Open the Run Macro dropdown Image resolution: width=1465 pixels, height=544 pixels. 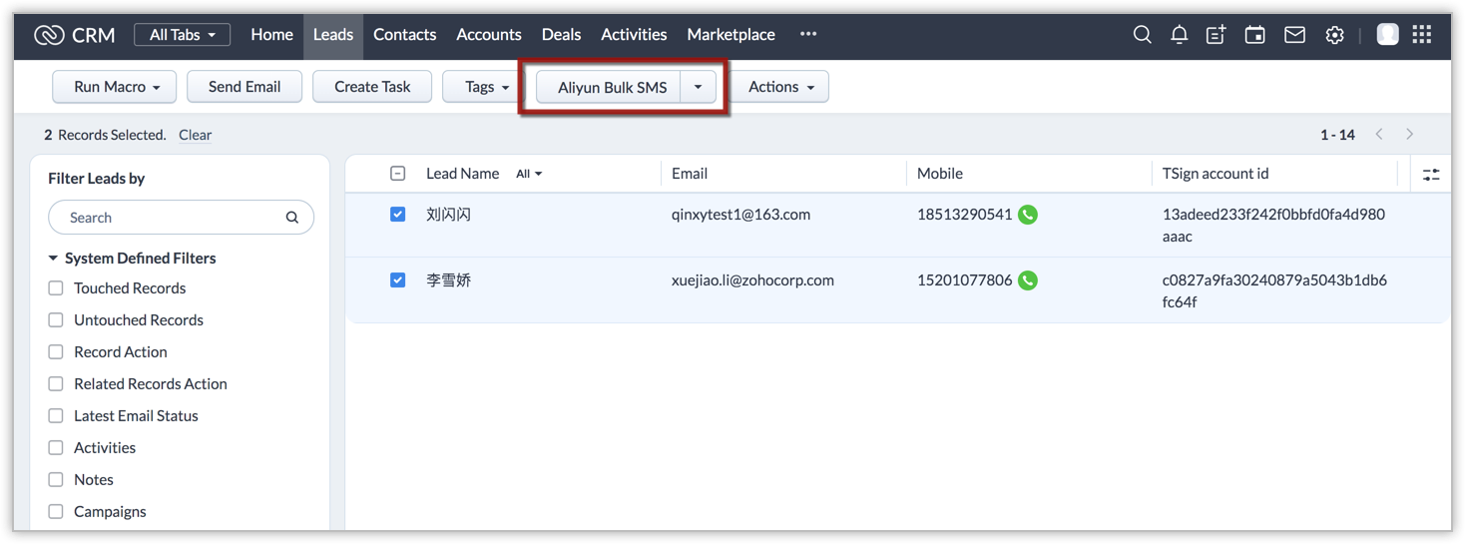115,87
